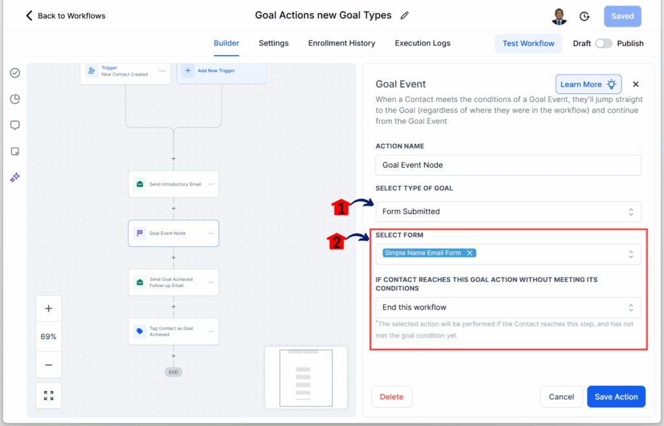Zoom out with the minus icon
Screen dimensions: 664x426
click(x=49, y=365)
